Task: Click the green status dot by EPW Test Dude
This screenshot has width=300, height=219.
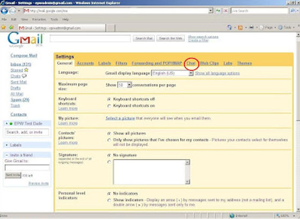Action: coord(11,124)
